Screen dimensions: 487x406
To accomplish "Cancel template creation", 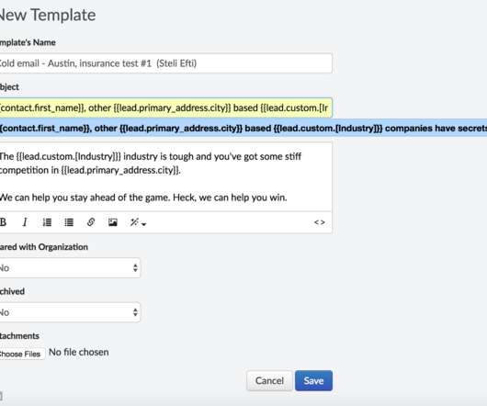I will (x=269, y=380).
